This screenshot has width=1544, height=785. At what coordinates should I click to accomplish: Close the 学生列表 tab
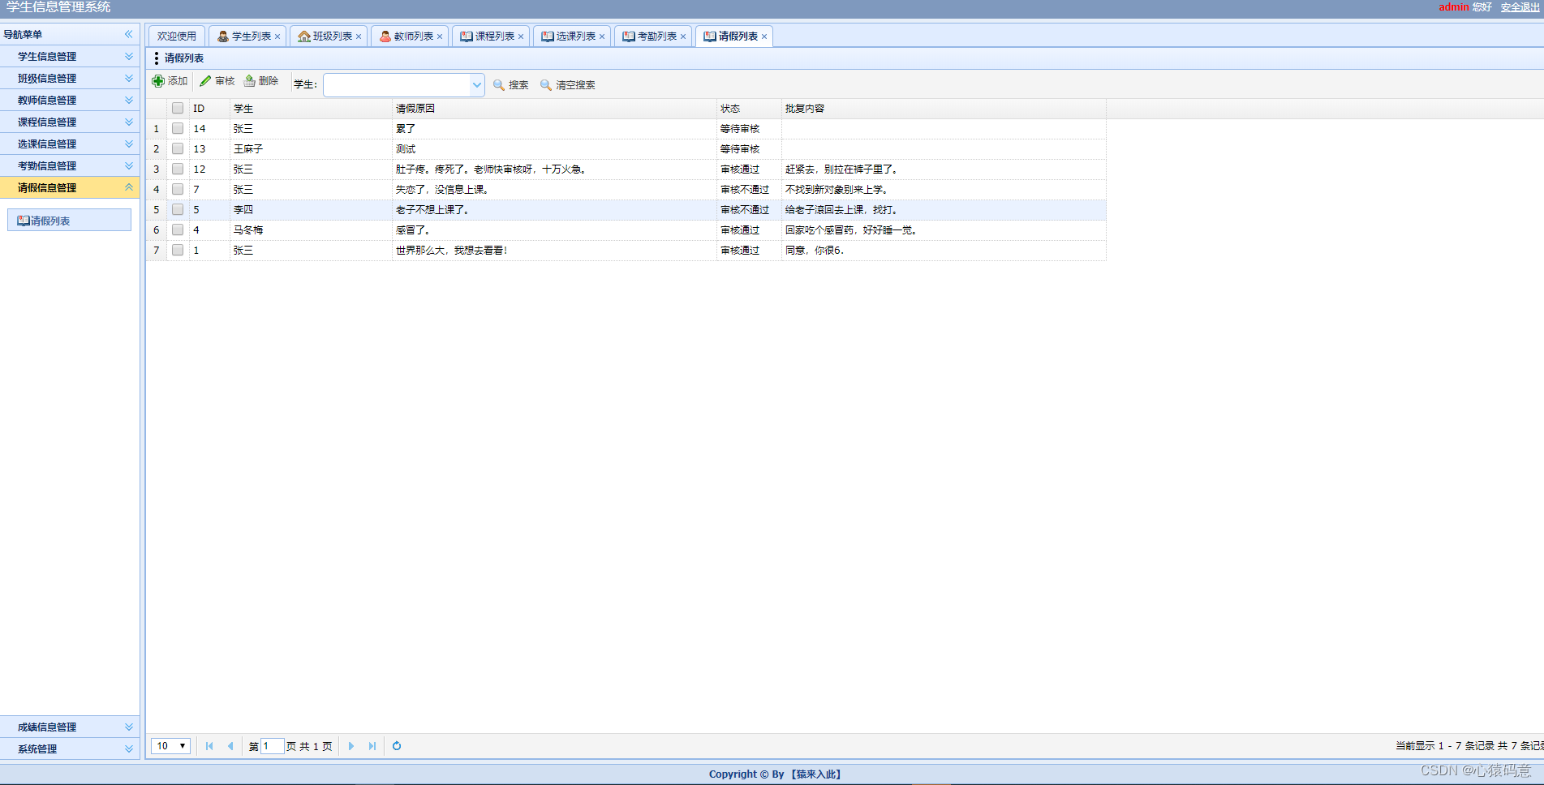277,36
